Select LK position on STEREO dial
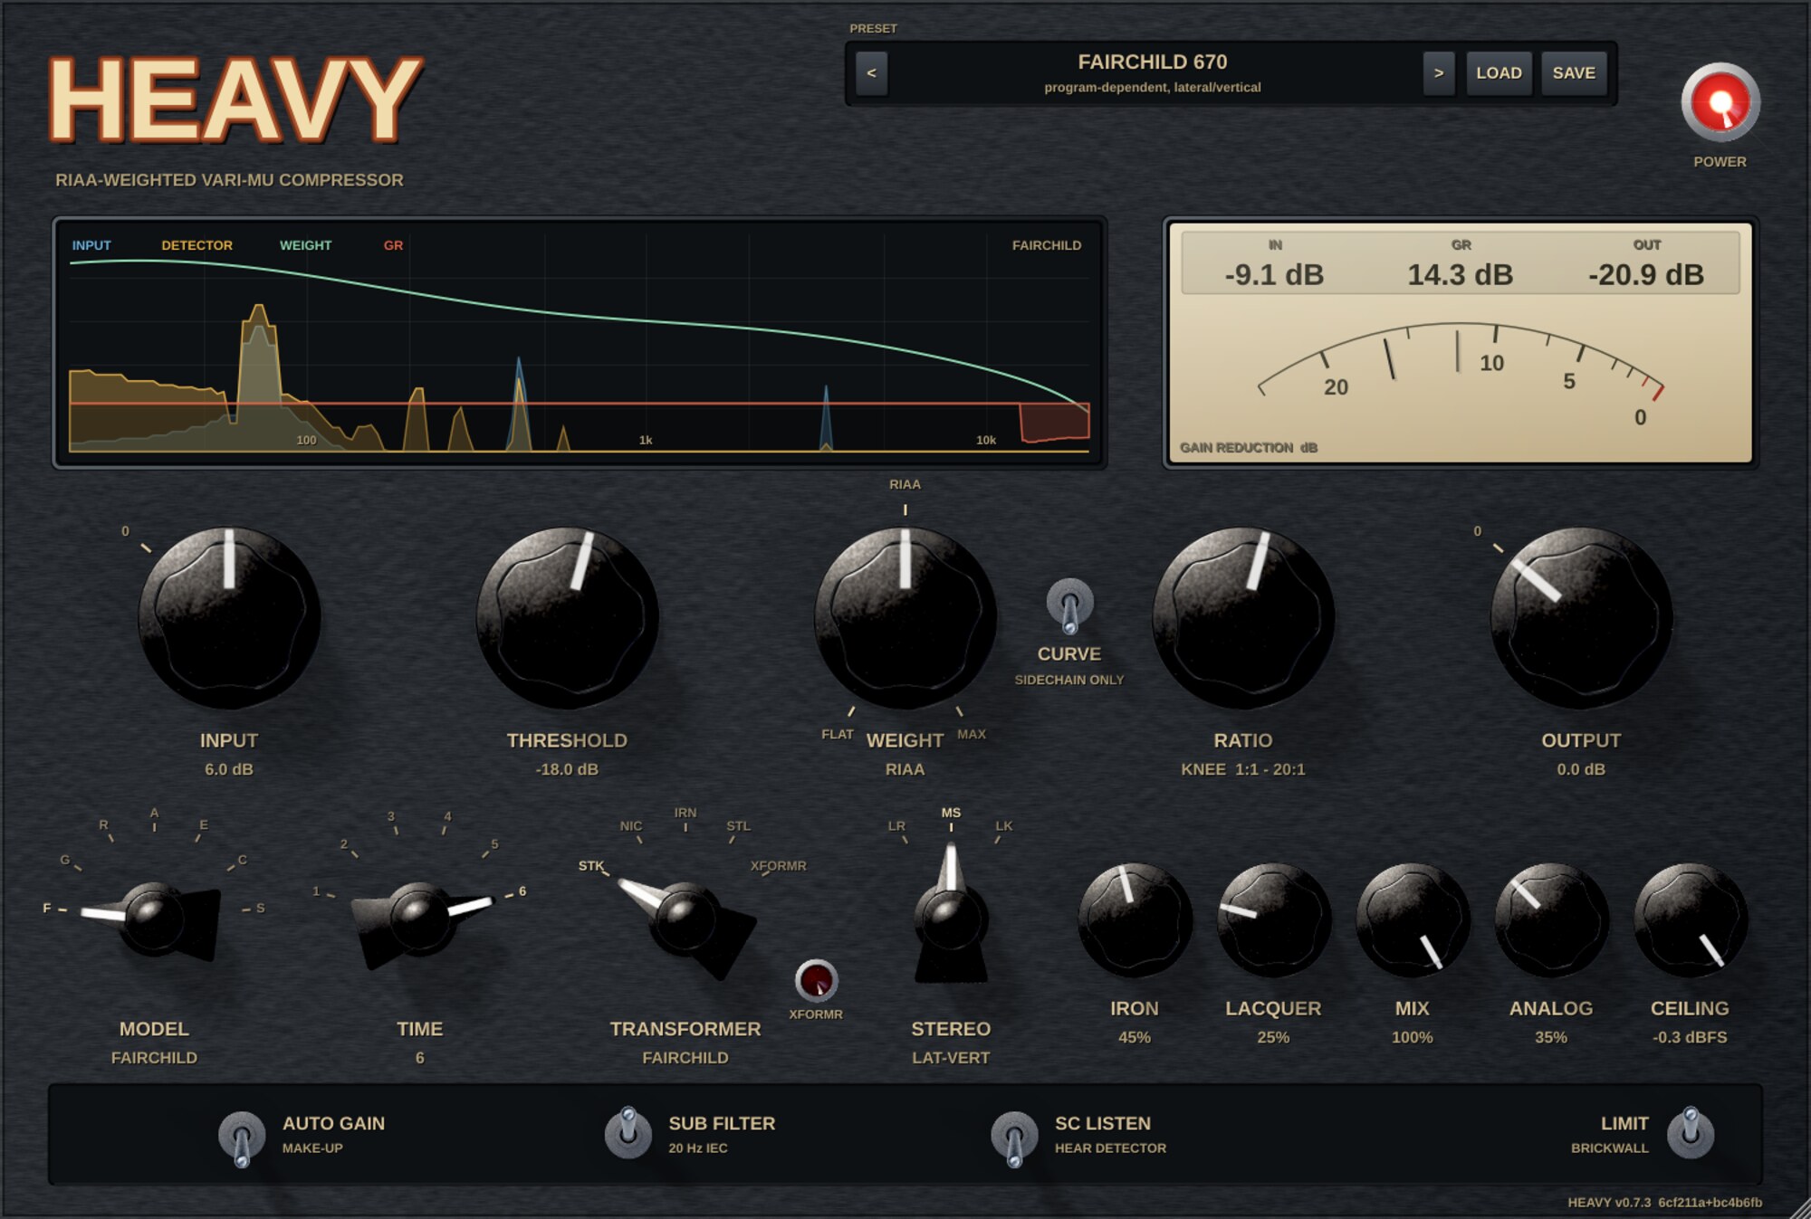Viewport: 1811px width, 1219px height. click(1004, 826)
